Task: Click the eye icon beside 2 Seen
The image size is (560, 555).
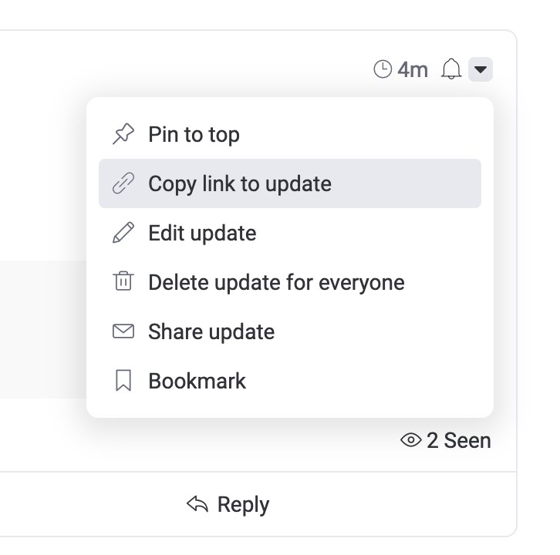Action: tap(410, 439)
